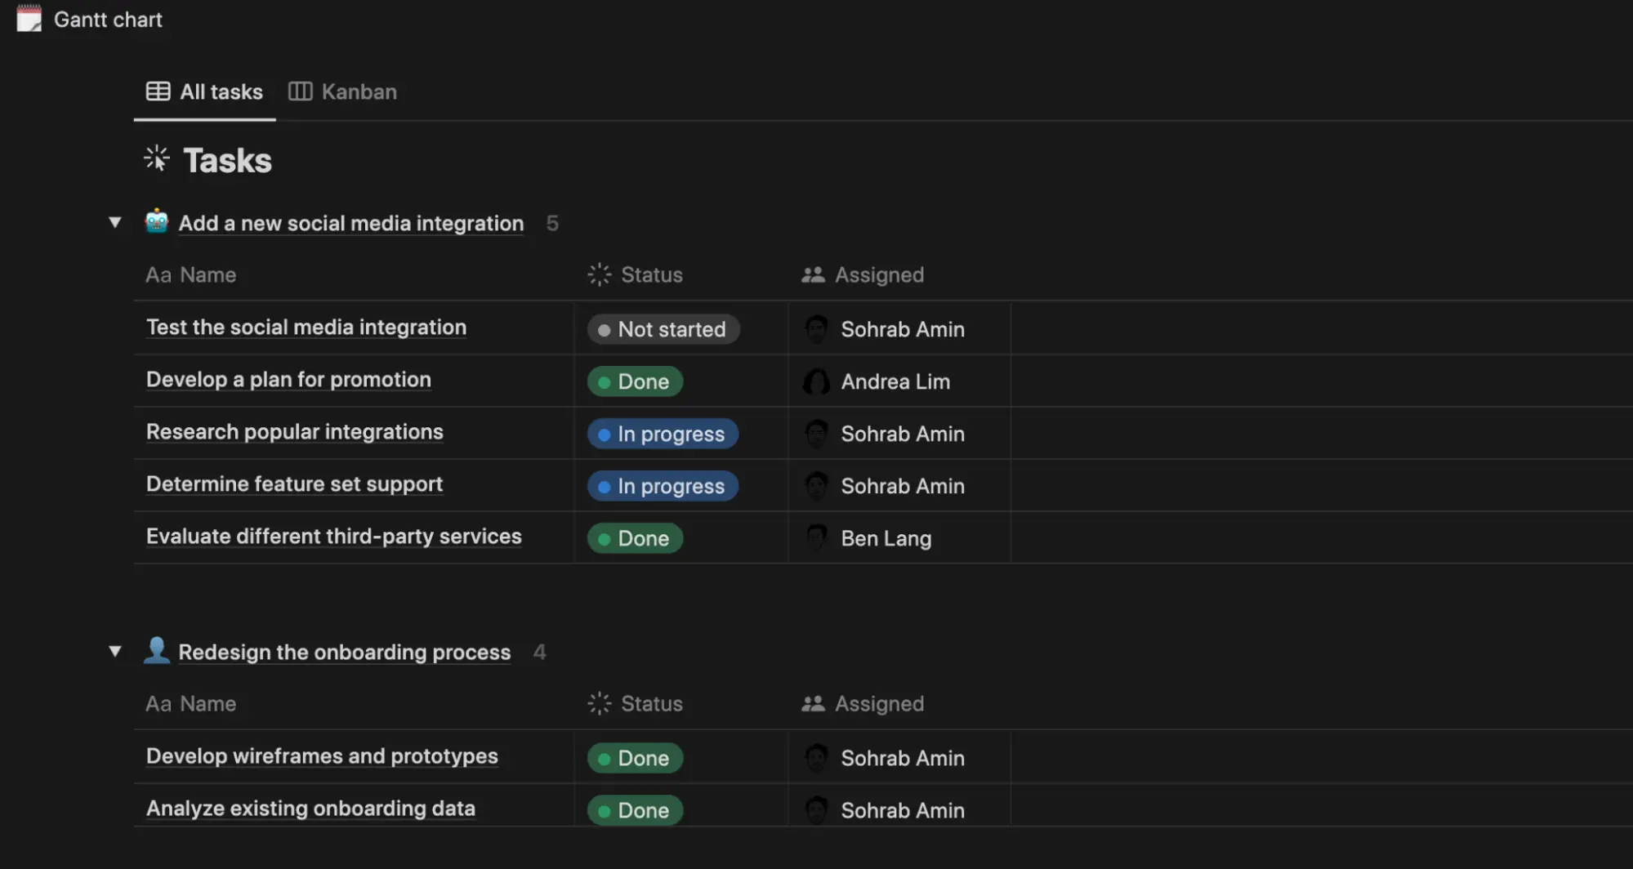
Task: Click the board icon next to Kanban
Action: click(300, 91)
